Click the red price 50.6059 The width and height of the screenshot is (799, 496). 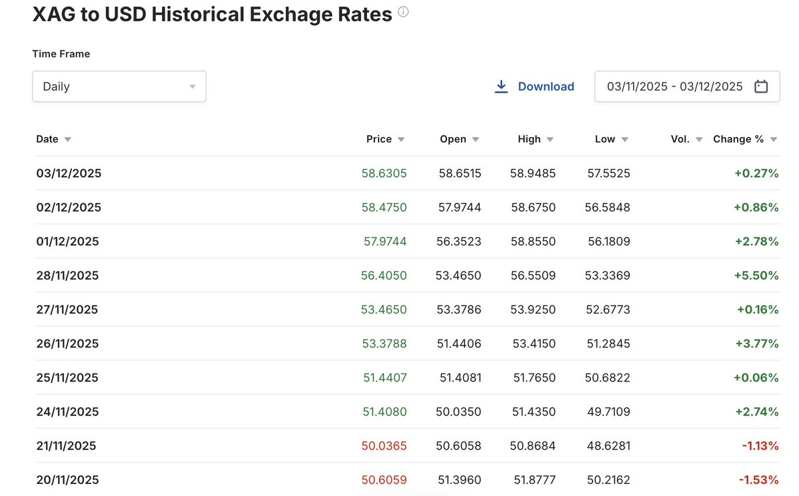[x=385, y=480]
